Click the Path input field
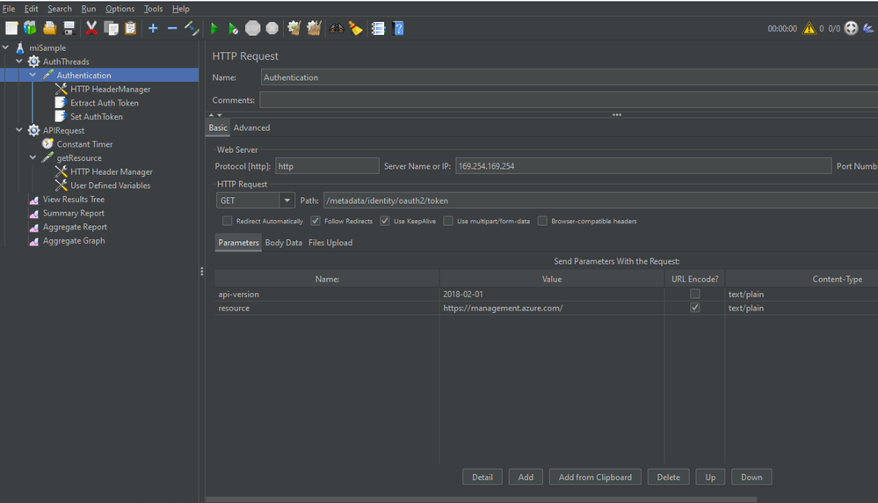Viewport: 878px width, 503px height. click(600, 200)
